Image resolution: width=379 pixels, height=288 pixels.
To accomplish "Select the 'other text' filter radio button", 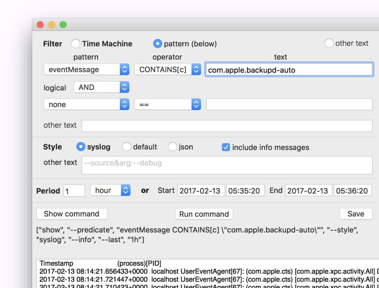I will tap(329, 43).
